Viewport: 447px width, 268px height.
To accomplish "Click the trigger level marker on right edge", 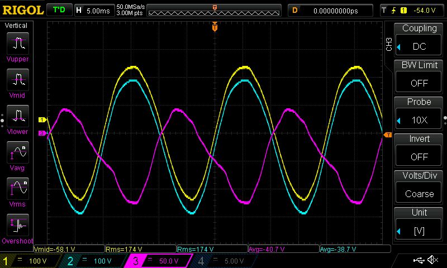I will (x=388, y=135).
